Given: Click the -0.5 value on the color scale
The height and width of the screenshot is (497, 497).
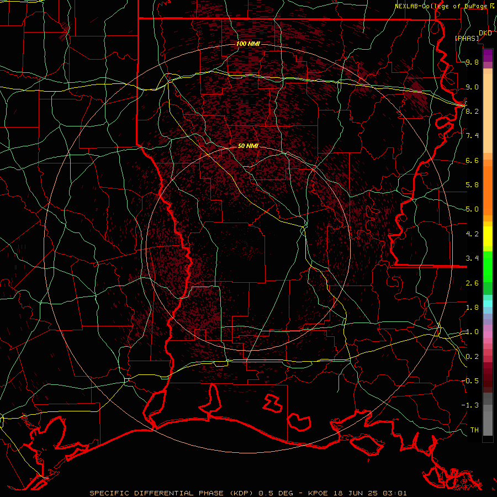Looking at the screenshot, I should tap(470, 380).
